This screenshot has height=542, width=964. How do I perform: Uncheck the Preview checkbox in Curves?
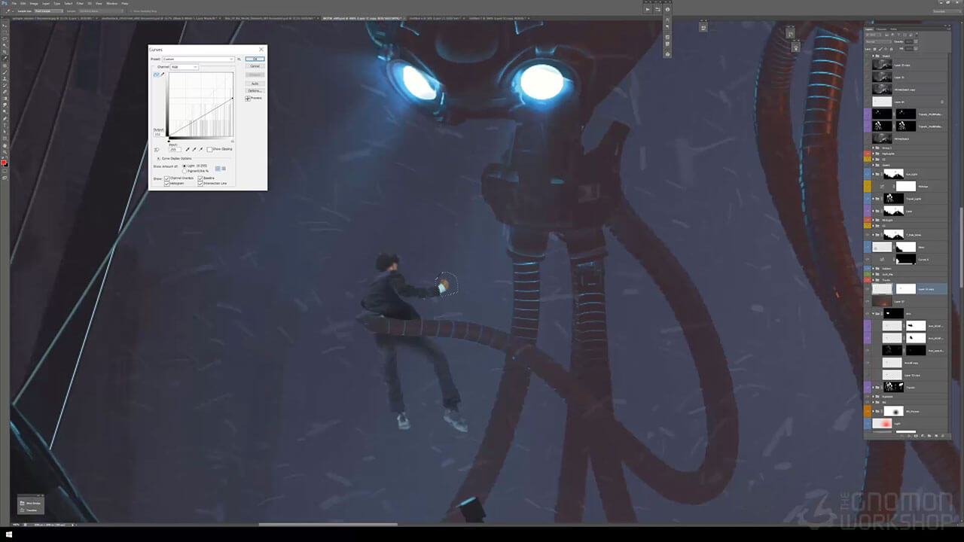coord(248,98)
